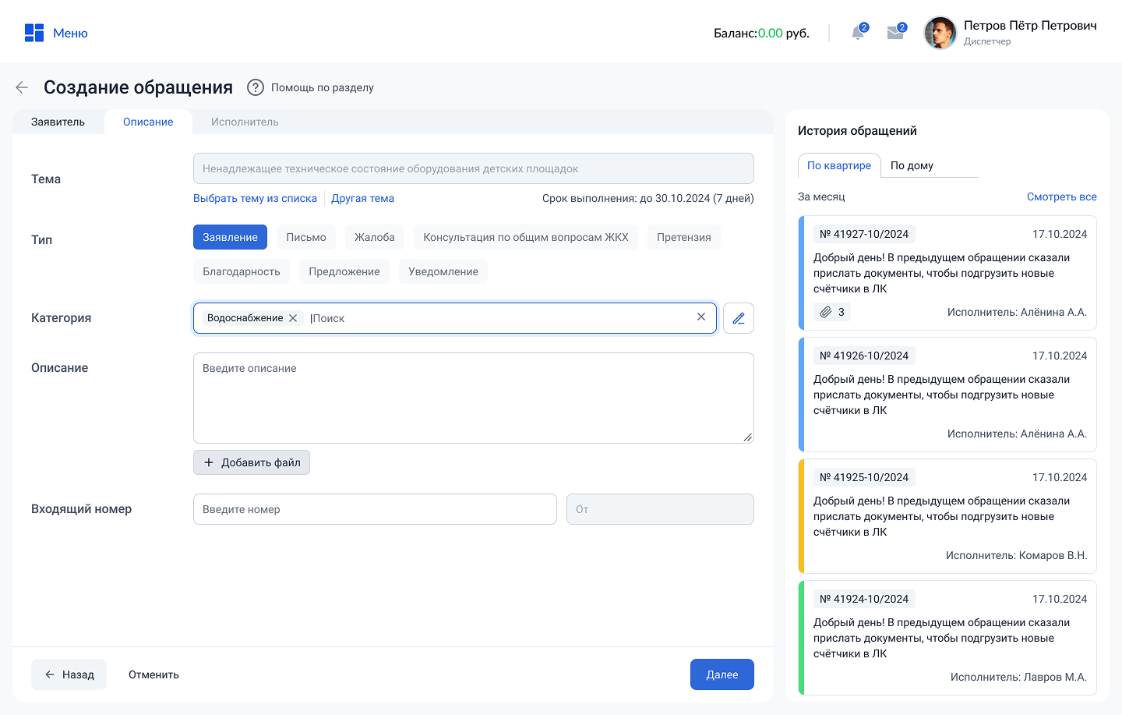
Task: Click the Смотреть все link
Action: (x=1061, y=196)
